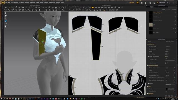Click the filled round button icon in 3D toolbar

(39, 10)
